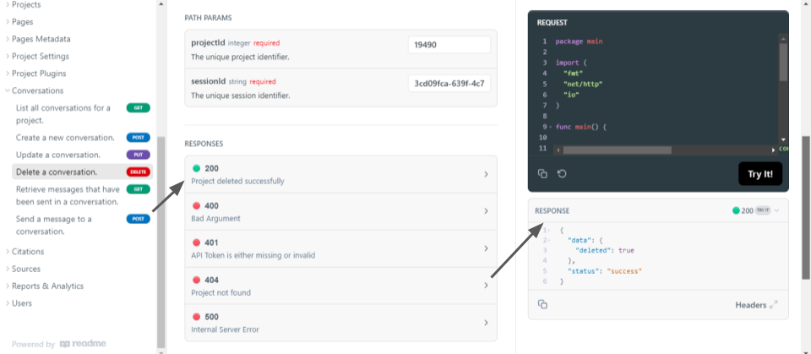This screenshot has height=354, width=811.
Task: Collapse the Conversations sidebar section
Action: coord(34,90)
